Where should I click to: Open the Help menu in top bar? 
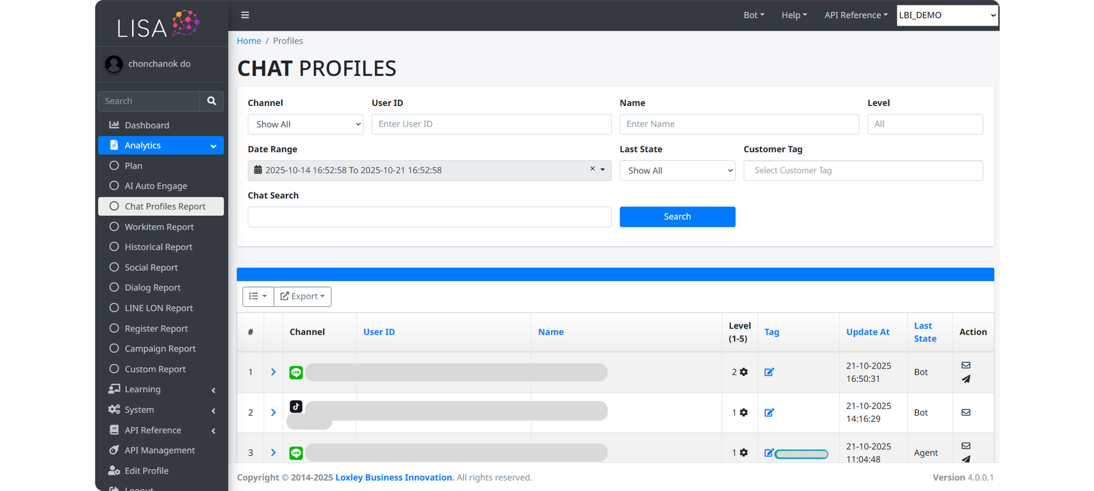click(x=794, y=15)
